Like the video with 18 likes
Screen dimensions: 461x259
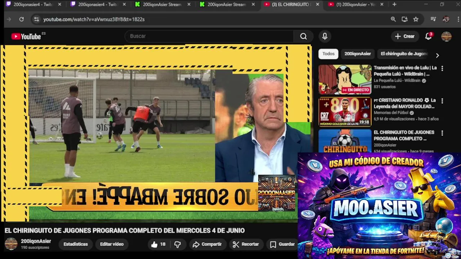pyautogui.click(x=158, y=244)
